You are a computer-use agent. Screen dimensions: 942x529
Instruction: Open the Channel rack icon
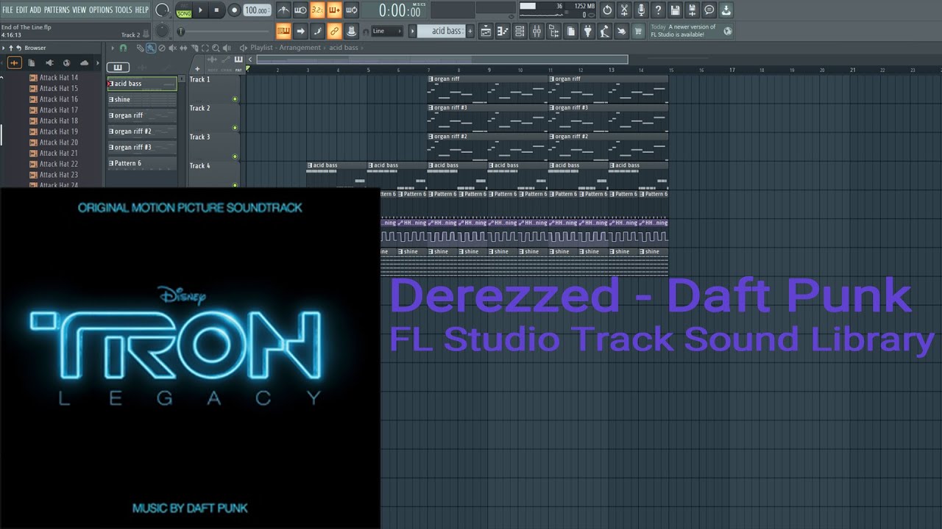[520, 31]
